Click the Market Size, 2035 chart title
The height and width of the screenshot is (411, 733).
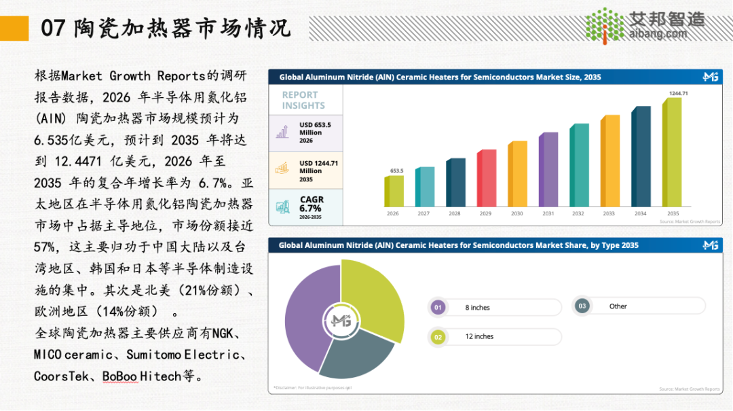(440, 77)
